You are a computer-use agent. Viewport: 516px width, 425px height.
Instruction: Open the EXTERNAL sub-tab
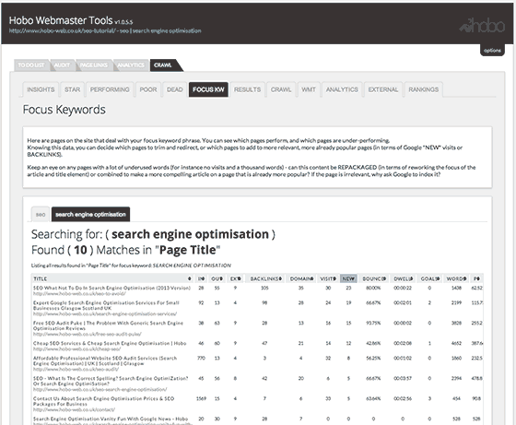click(x=383, y=89)
